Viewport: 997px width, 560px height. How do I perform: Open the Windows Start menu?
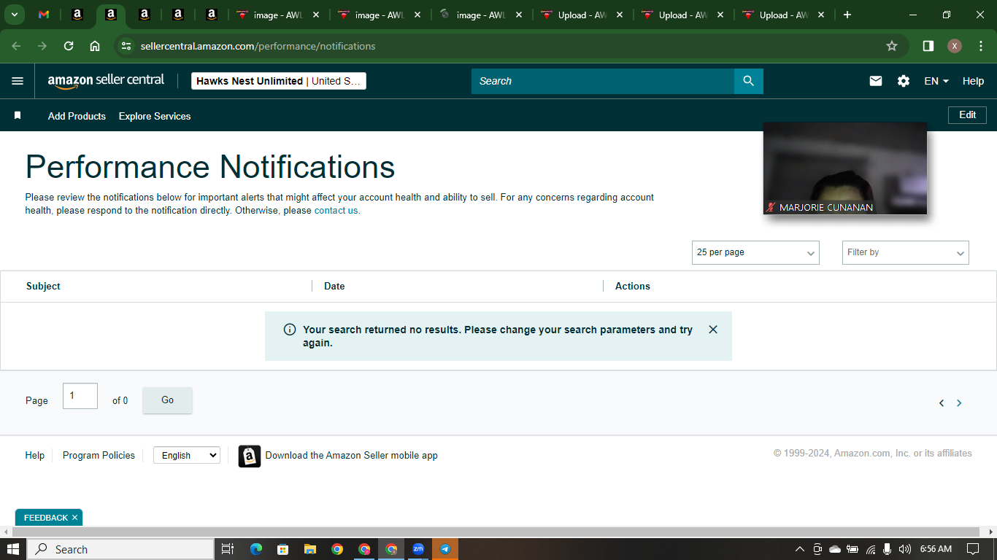tap(13, 549)
